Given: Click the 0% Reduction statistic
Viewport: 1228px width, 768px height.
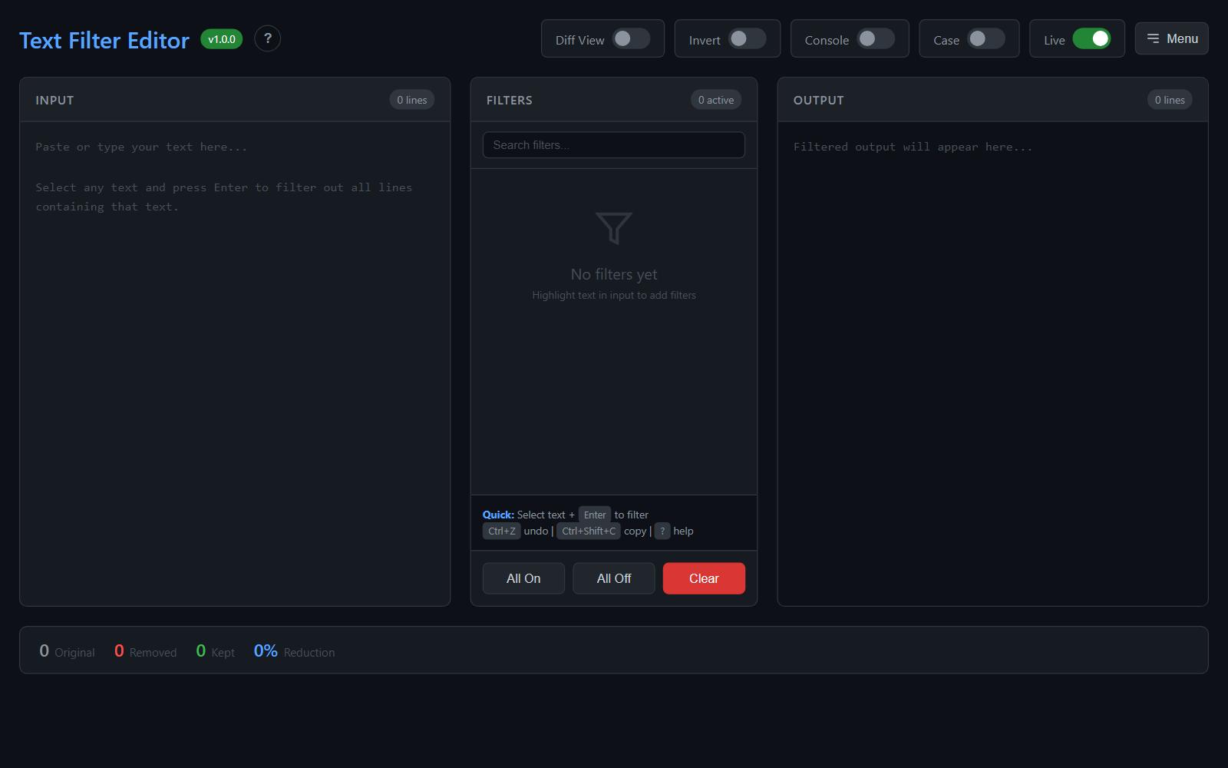Looking at the screenshot, I should click(x=294, y=651).
